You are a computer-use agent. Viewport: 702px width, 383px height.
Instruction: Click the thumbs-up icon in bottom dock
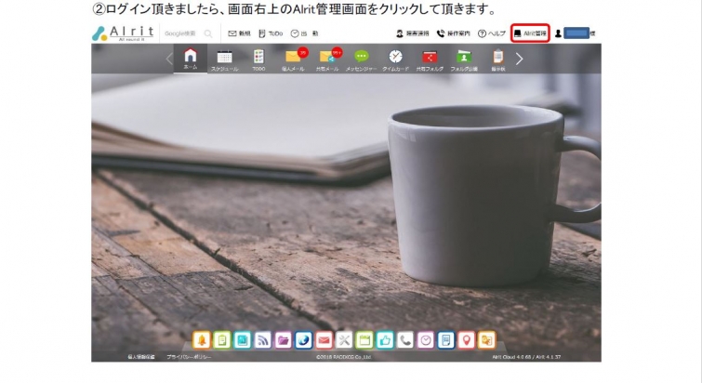(385, 340)
